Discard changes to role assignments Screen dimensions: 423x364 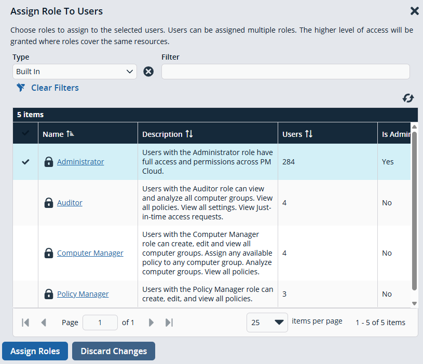[x=113, y=351]
